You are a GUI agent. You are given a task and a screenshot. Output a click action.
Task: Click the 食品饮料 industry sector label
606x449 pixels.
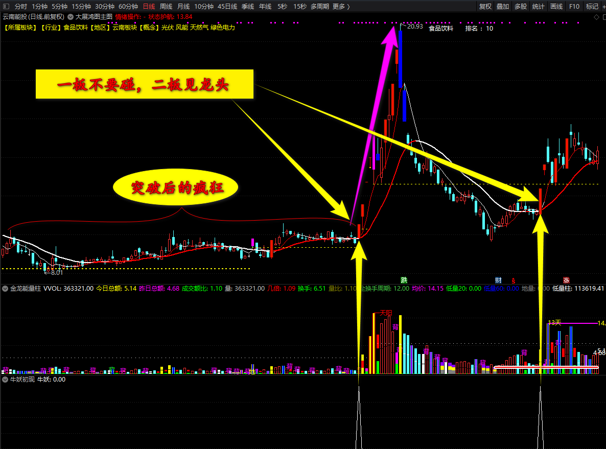76,28
